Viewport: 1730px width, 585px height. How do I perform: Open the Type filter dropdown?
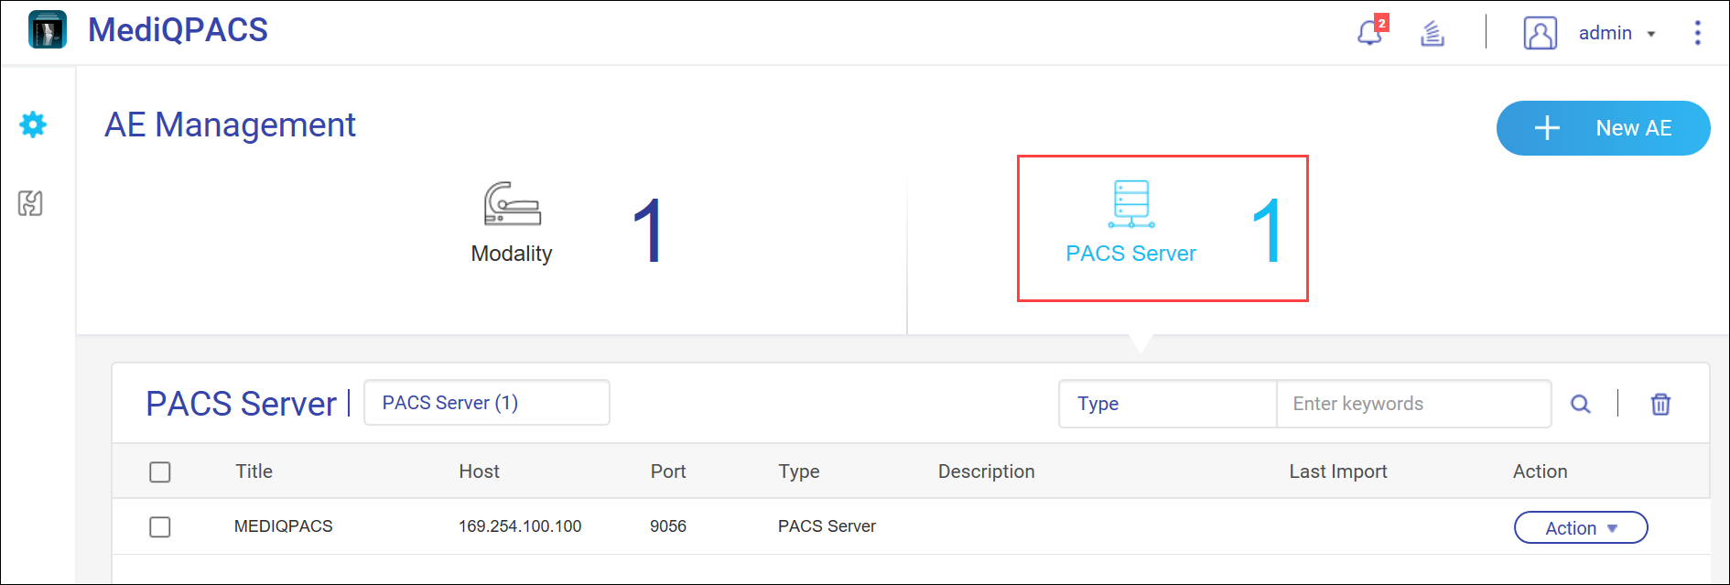point(1167,404)
